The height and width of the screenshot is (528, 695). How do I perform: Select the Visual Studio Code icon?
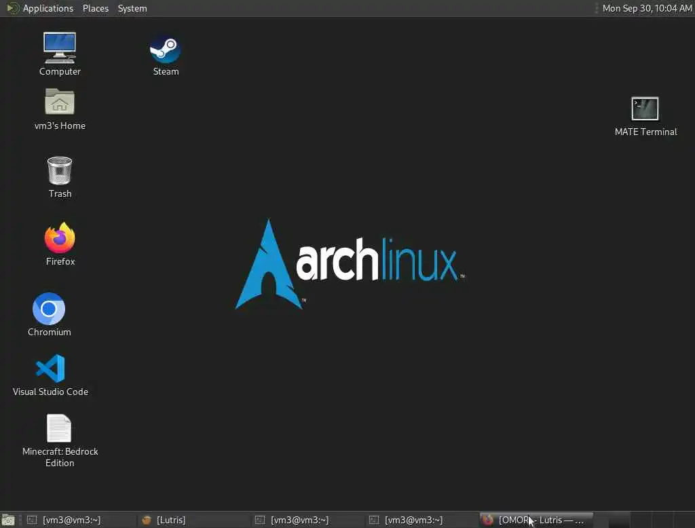point(50,368)
